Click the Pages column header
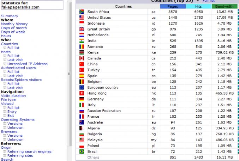The width and height of the screenshot is (239, 161). (x=173, y=6)
